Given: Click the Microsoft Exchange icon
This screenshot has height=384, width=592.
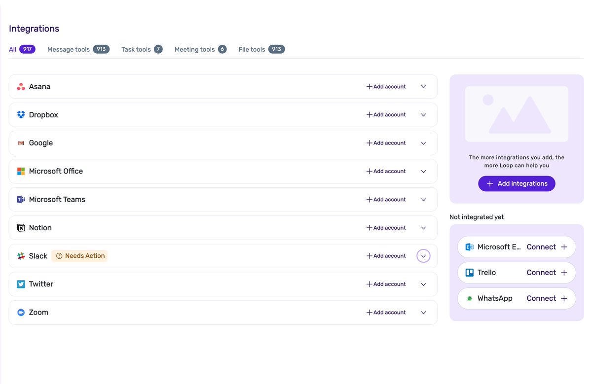Looking at the screenshot, I should [470, 247].
